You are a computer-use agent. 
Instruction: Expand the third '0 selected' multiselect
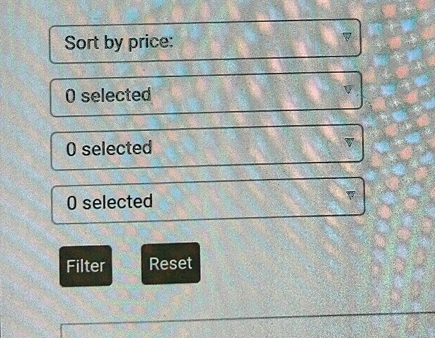(207, 201)
